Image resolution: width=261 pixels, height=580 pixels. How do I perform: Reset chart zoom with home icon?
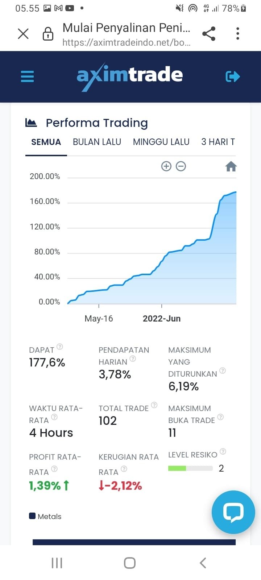(x=231, y=166)
